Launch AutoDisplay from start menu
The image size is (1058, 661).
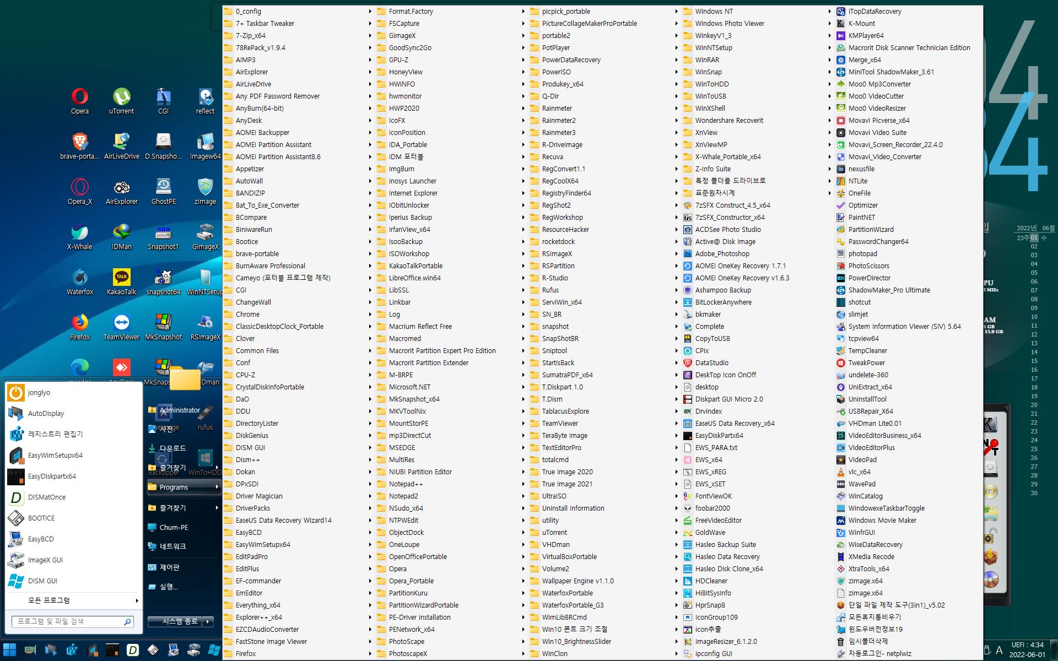point(73,413)
